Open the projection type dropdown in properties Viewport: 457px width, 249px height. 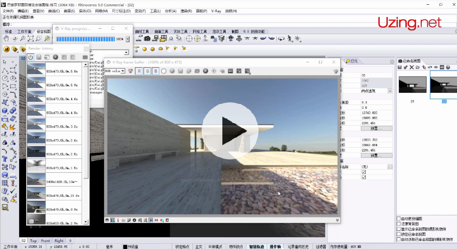pyautogui.click(x=390, y=91)
